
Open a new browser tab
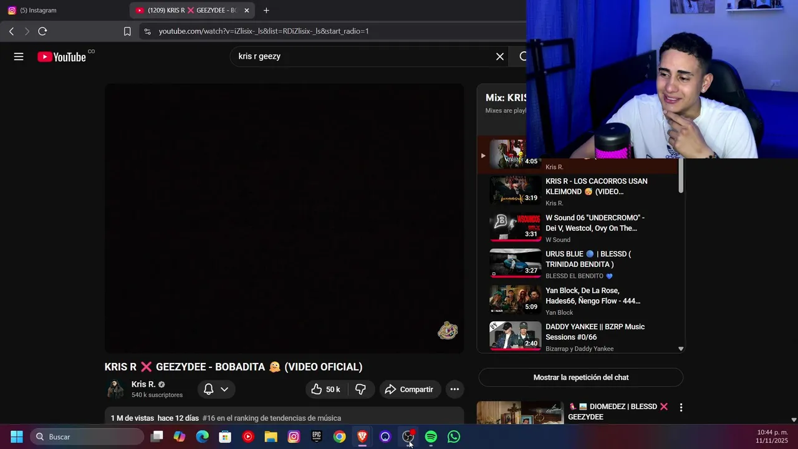tap(266, 11)
